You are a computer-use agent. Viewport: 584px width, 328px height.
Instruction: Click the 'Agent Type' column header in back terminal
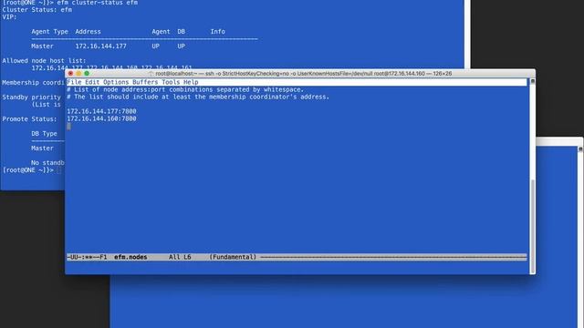(x=50, y=32)
